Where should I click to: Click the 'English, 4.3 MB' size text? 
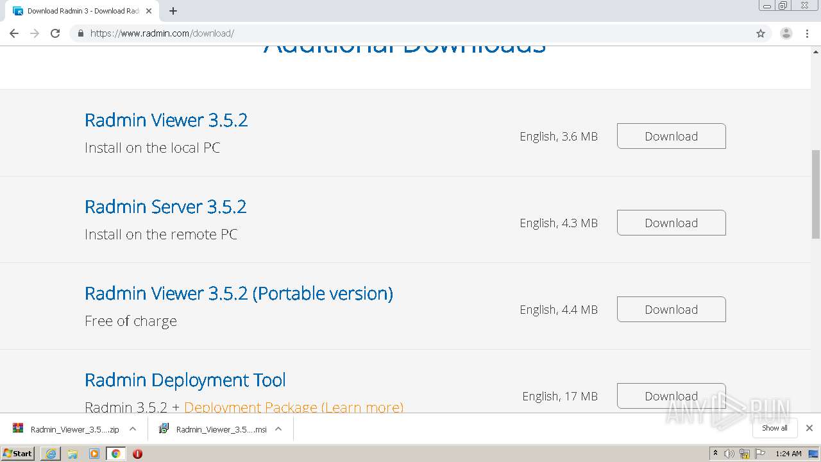(559, 223)
